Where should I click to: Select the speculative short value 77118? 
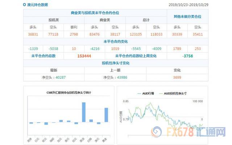click(x=53, y=34)
